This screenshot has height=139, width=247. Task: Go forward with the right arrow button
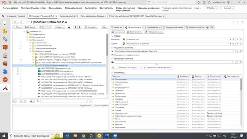pyautogui.click(x=21, y=22)
